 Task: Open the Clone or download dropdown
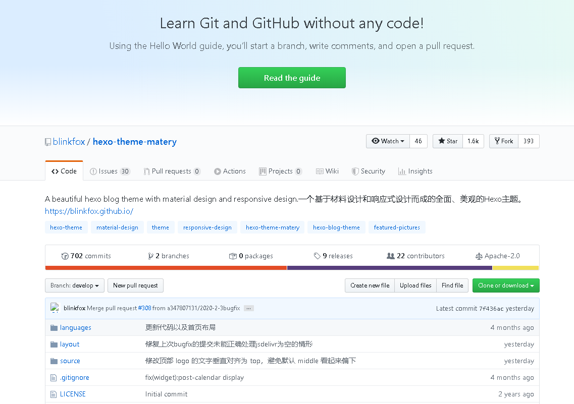point(506,285)
